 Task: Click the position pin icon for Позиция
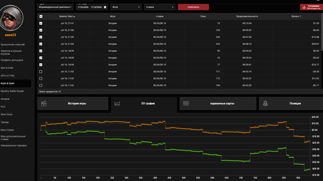[x=265, y=103]
